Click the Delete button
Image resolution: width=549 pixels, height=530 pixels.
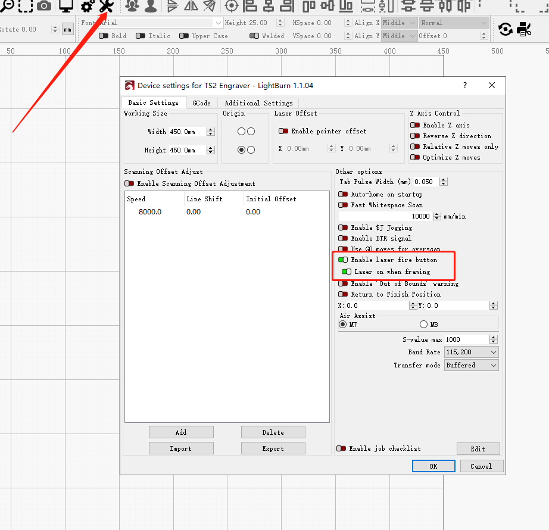coord(273,432)
